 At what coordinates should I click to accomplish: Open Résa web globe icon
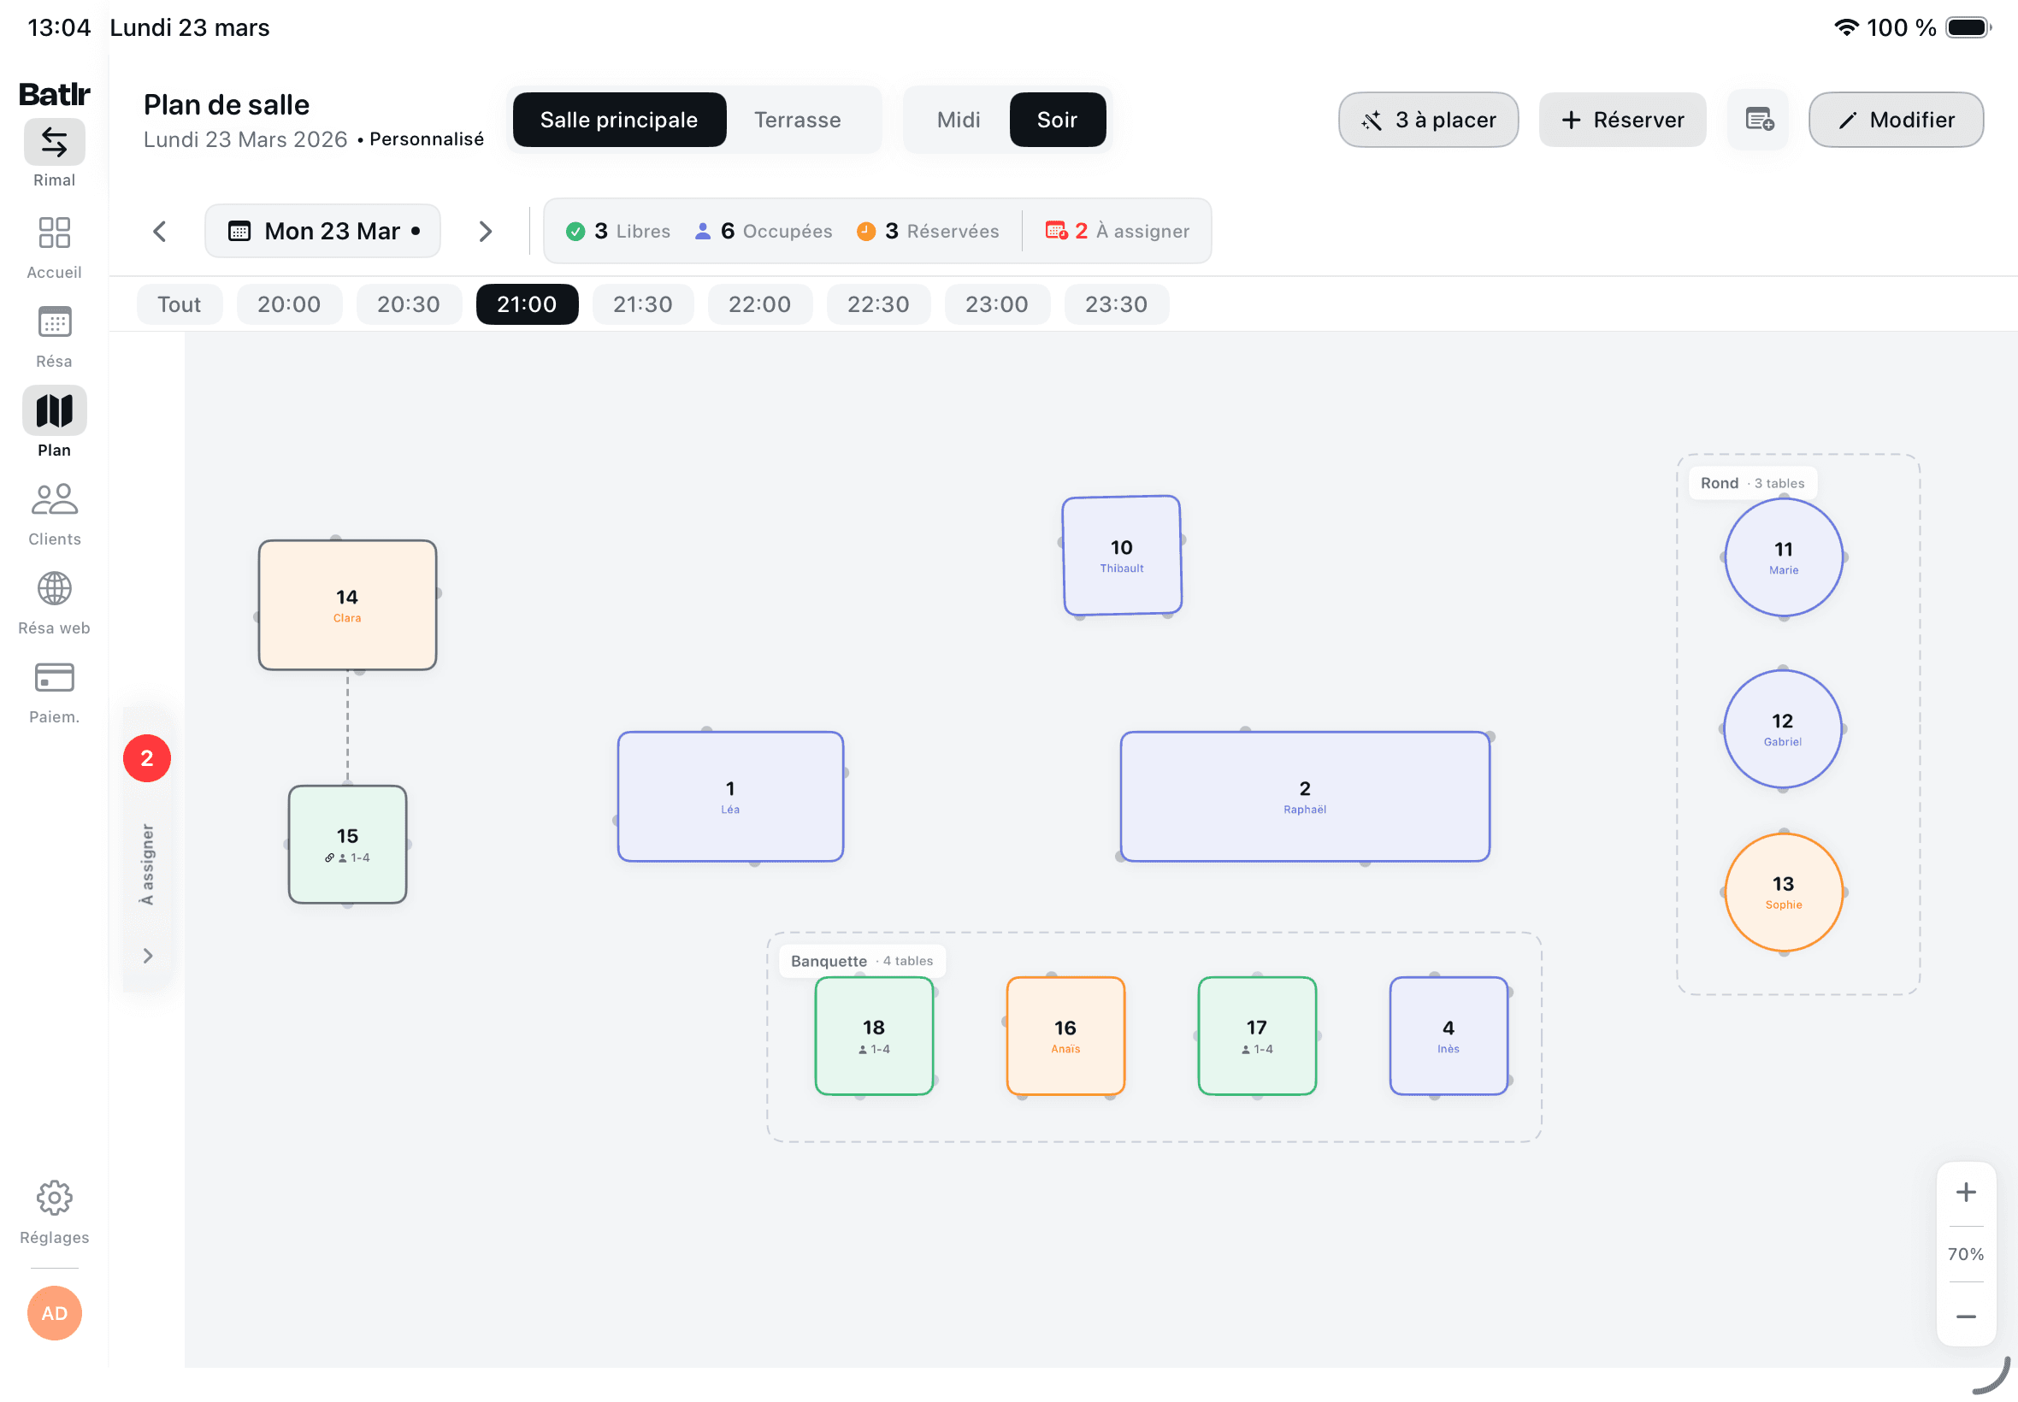[55, 589]
